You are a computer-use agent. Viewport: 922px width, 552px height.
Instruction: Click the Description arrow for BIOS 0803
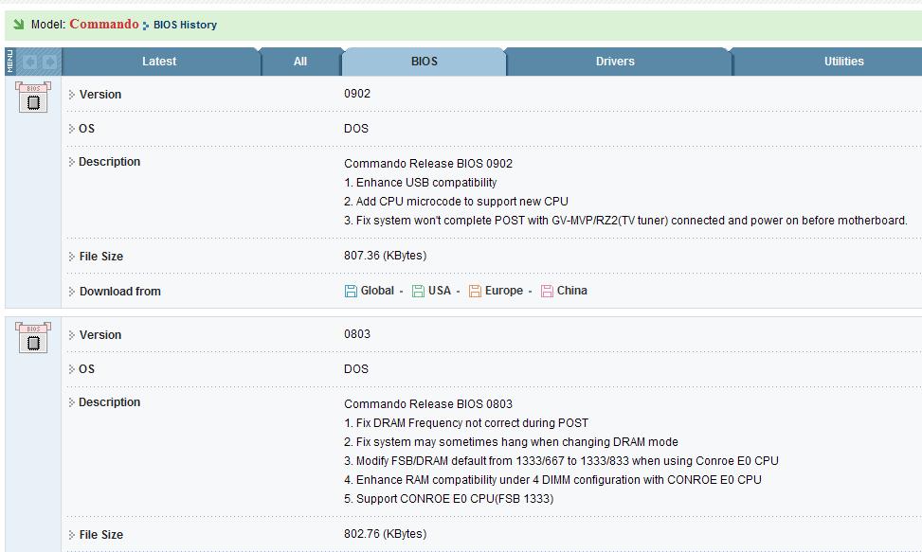(x=72, y=402)
